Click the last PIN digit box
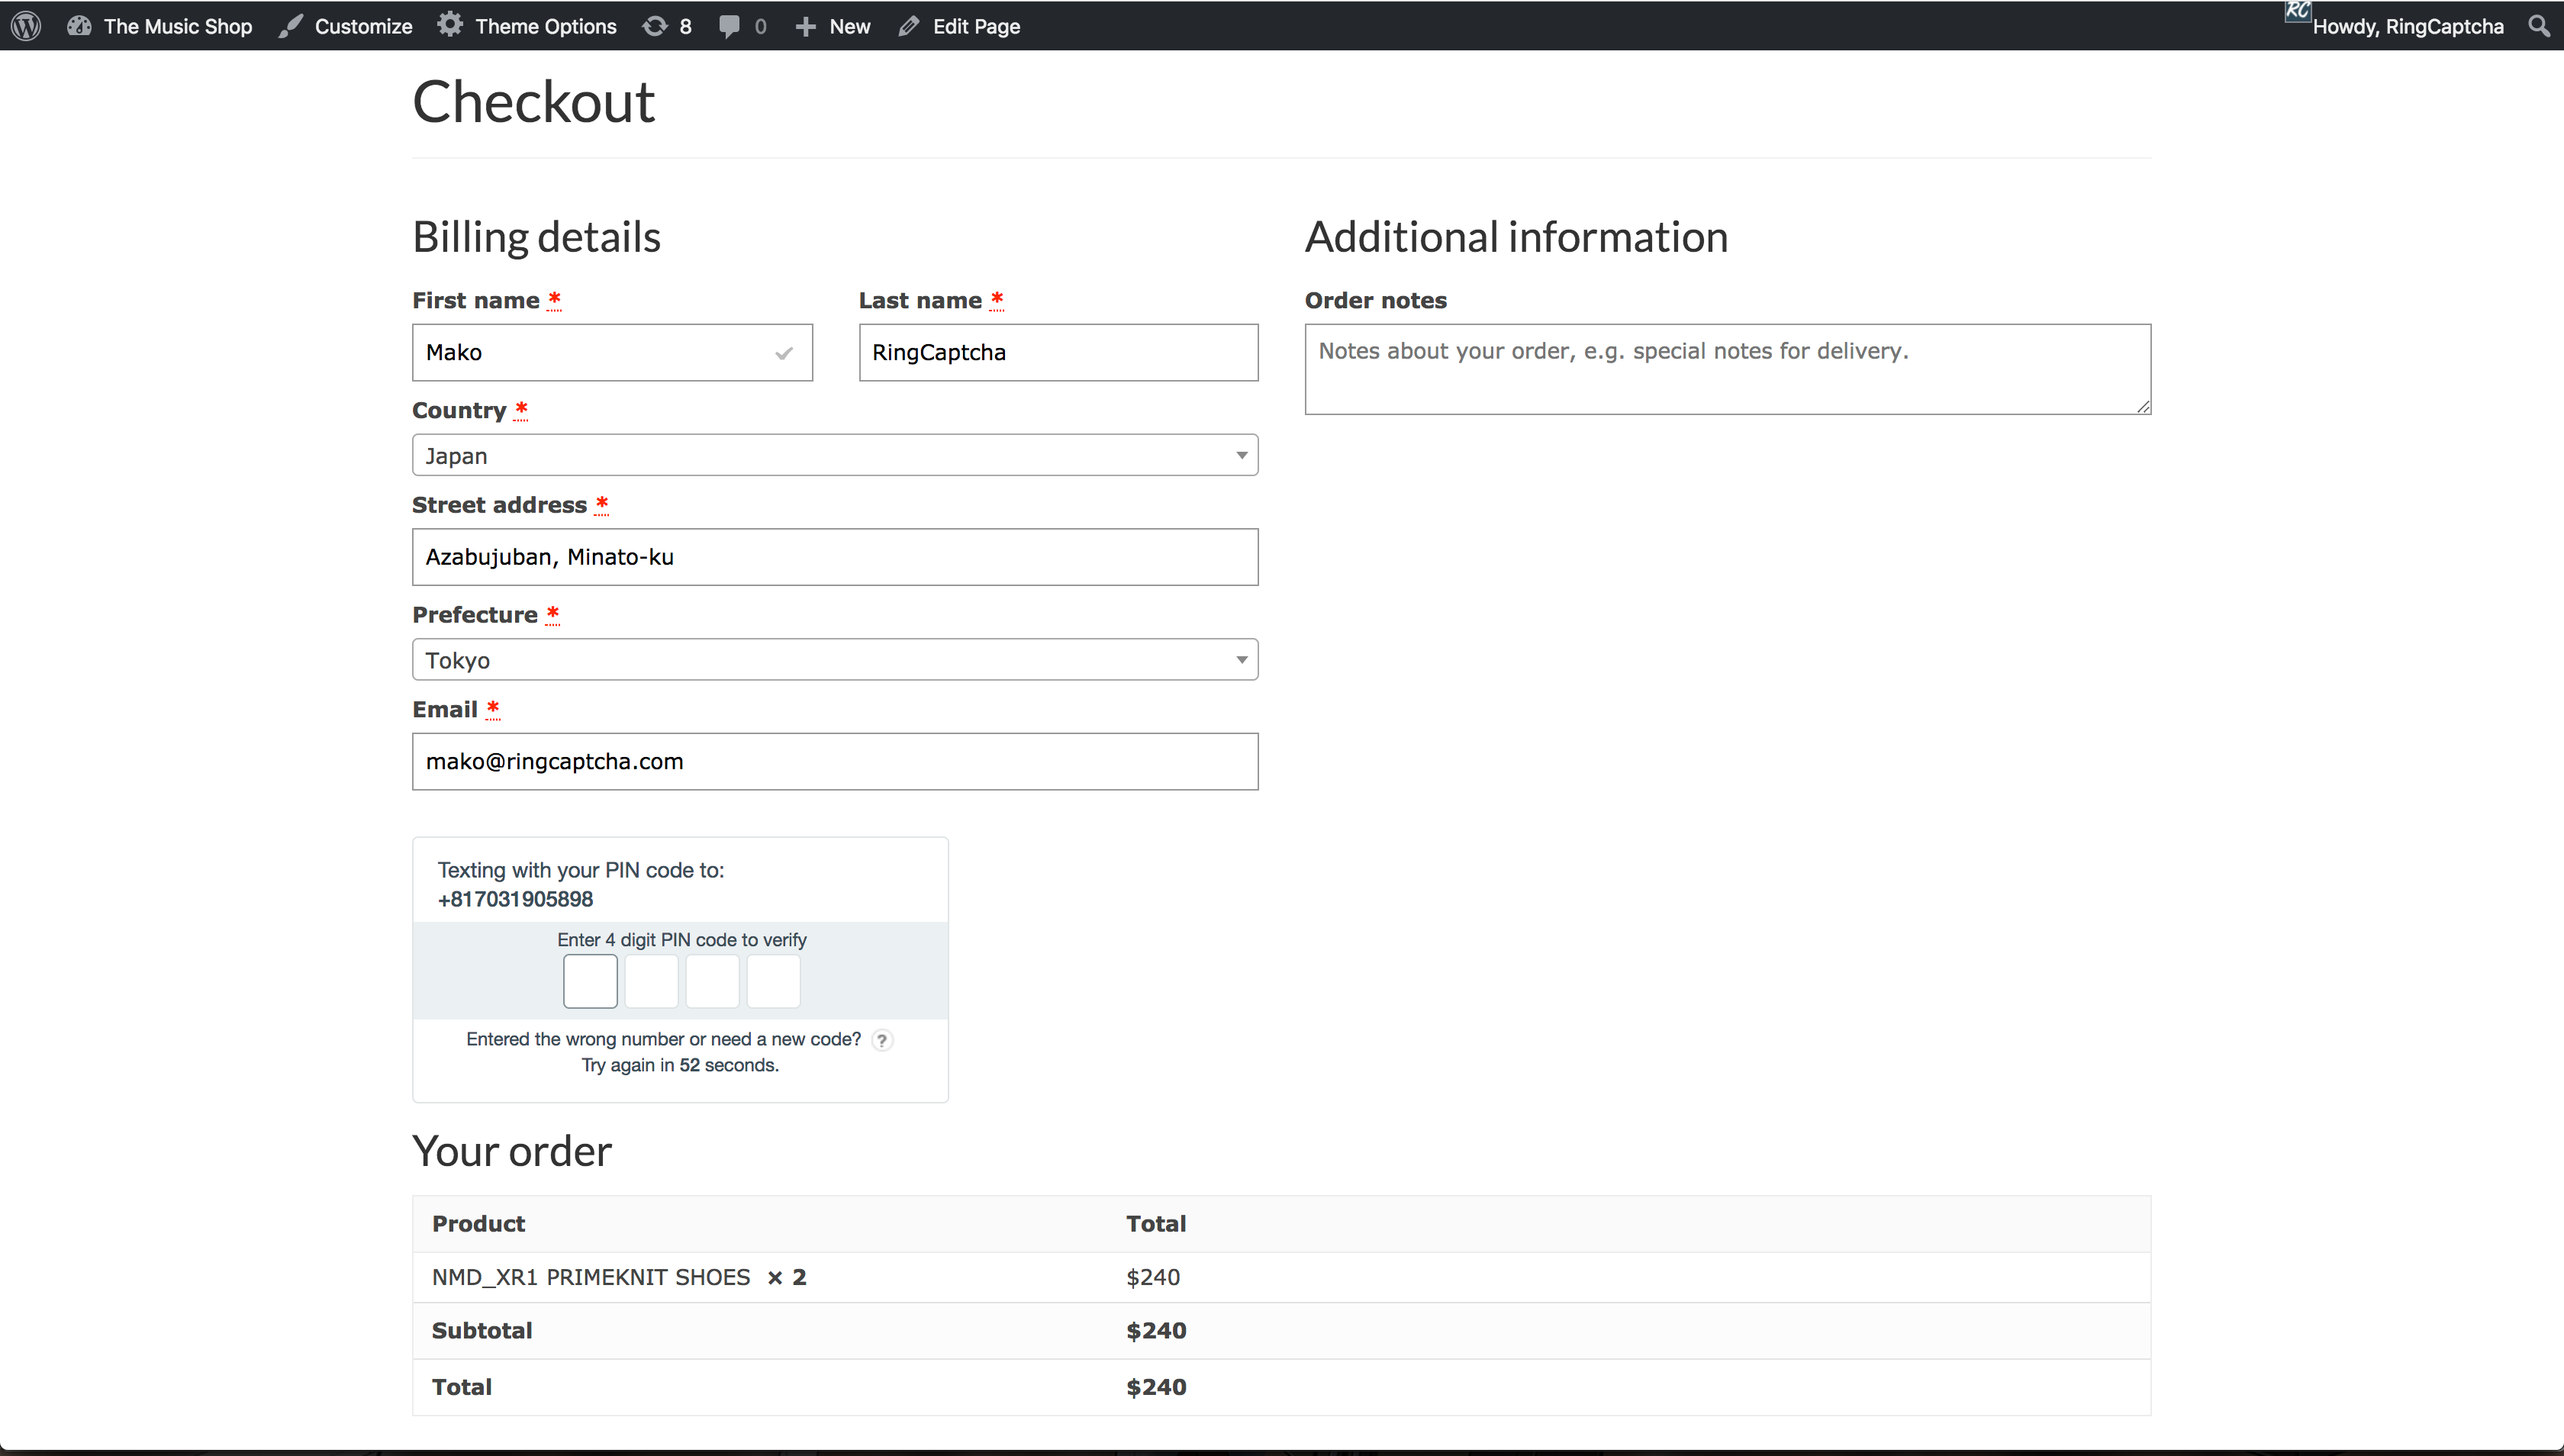The image size is (2564, 1456). [x=773, y=981]
